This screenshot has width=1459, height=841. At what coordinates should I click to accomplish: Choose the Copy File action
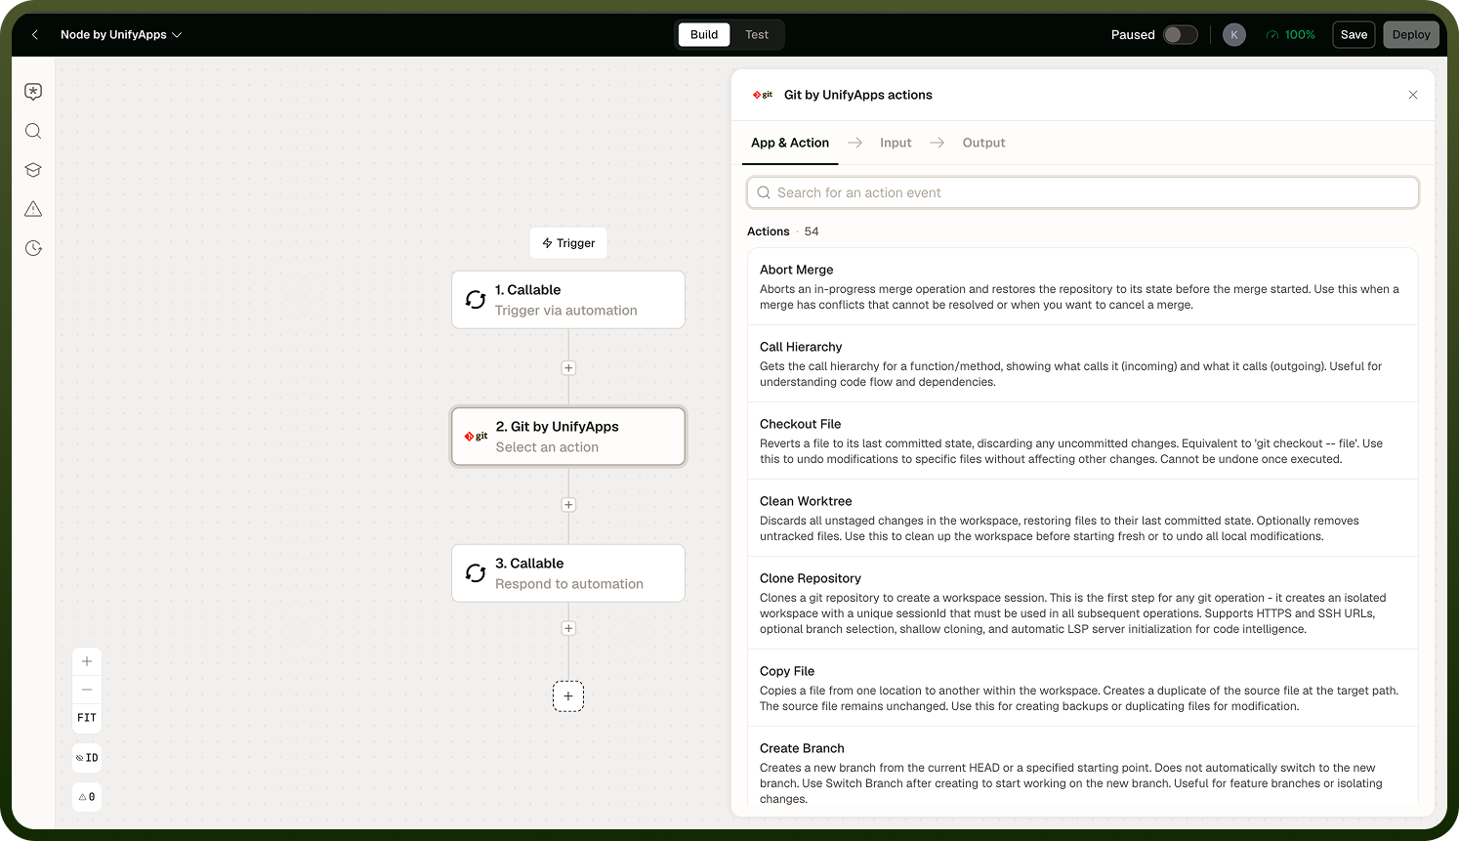(1082, 688)
